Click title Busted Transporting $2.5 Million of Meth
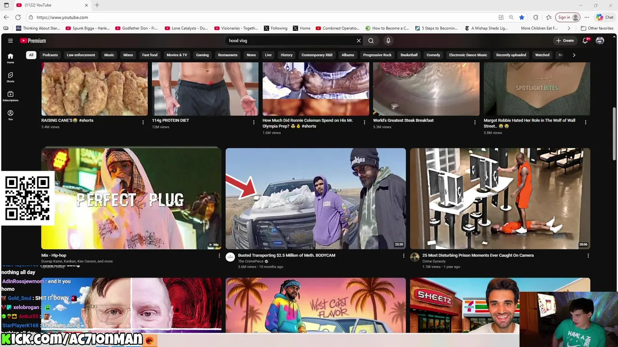 (x=286, y=255)
